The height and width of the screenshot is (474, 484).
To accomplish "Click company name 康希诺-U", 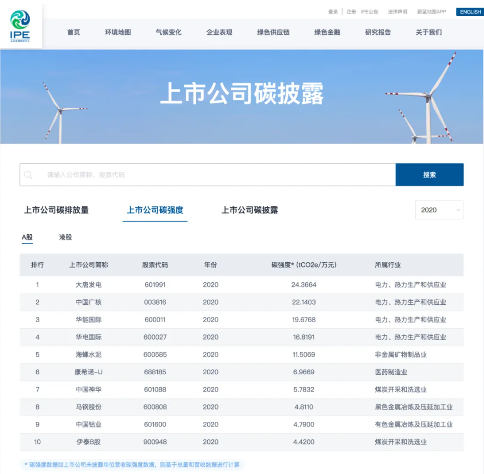I will click(89, 372).
